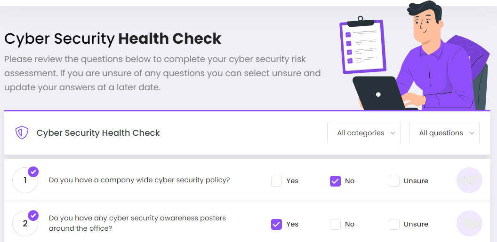This screenshot has width=497, height=242.
Task: Click the company wide cyber security policy question text
Action: (x=139, y=180)
